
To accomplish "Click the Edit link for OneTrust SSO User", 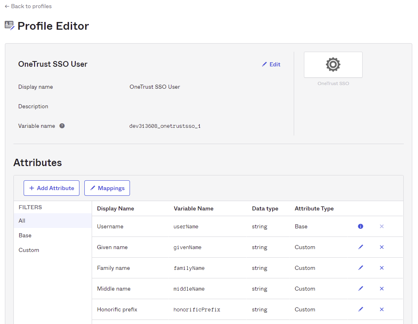I will coord(271,64).
